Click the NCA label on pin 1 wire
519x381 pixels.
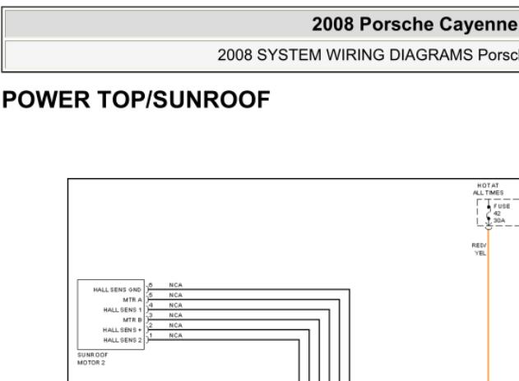[175, 335]
